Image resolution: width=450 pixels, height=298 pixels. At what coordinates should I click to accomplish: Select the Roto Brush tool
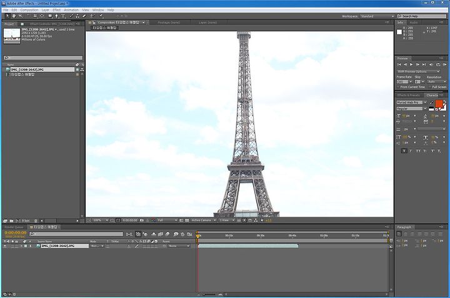click(92, 16)
